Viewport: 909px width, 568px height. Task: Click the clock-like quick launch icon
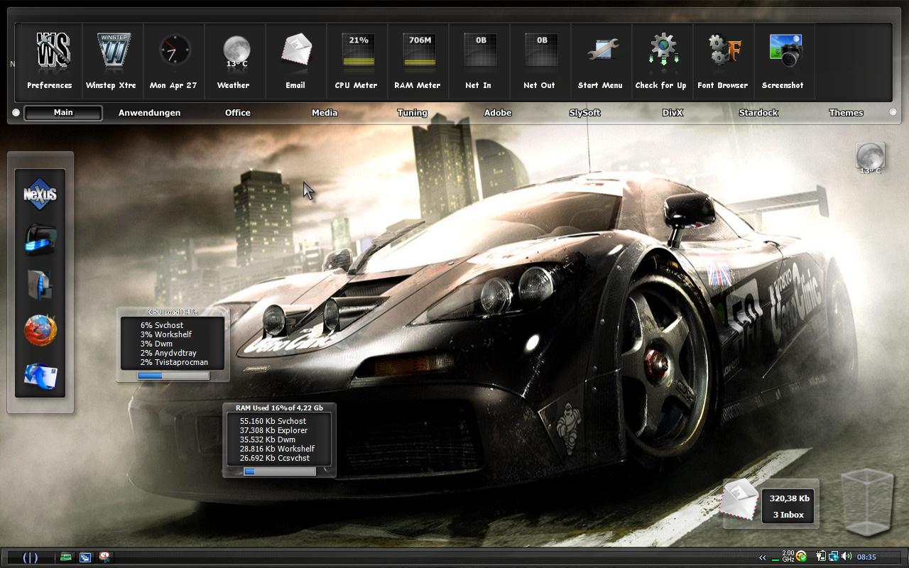pyautogui.click(x=104, y=557)
